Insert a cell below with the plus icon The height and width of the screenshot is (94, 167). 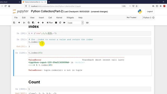pos(19,23)
